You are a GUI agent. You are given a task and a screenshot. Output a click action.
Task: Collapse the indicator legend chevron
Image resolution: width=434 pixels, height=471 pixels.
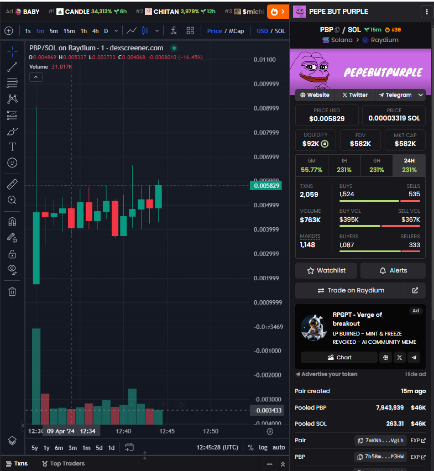36,77
